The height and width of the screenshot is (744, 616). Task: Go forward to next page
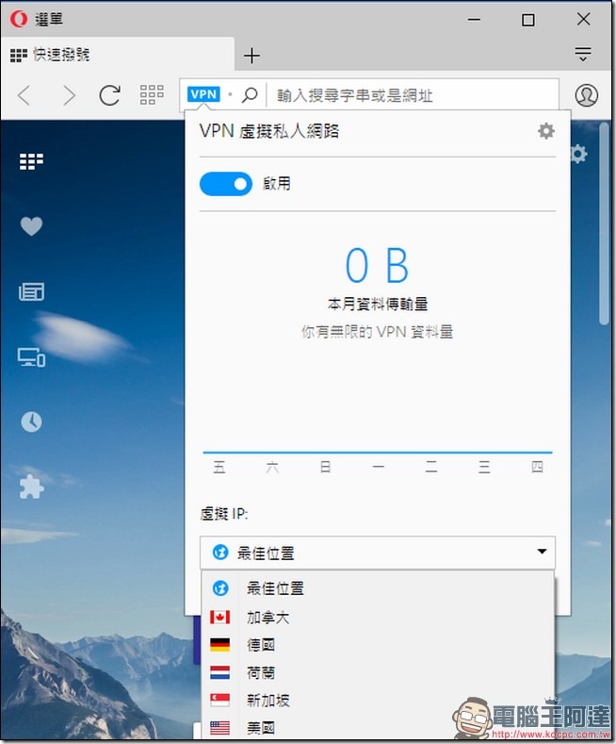click(69, 95)
